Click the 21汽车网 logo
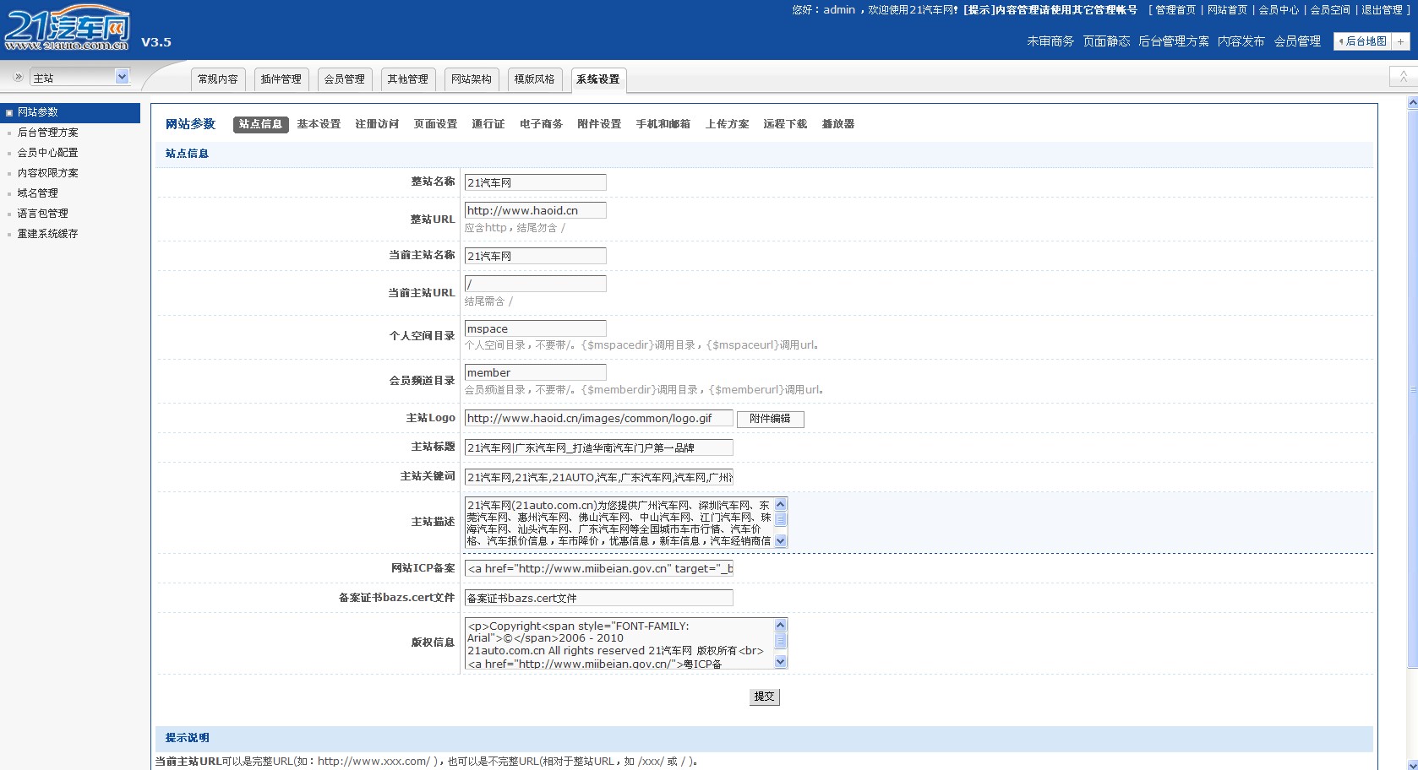The width and height of the screenshot is (1418, 770). (x=68, y=28)
